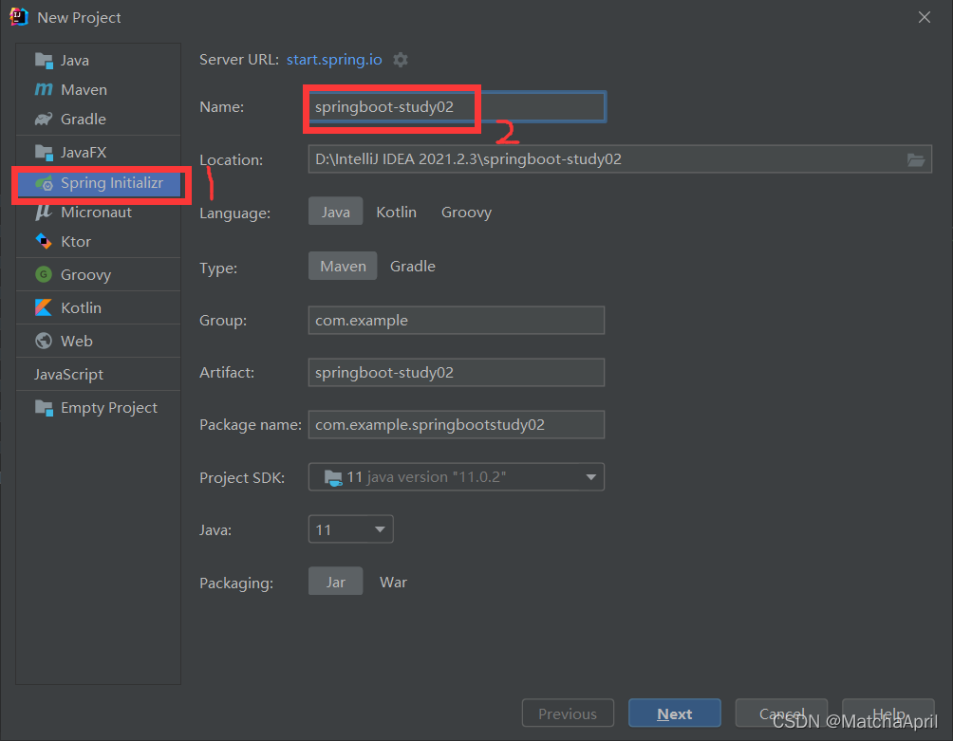Click the Package name field
This screenshot has width=953, height=741.
click(457, 424)
